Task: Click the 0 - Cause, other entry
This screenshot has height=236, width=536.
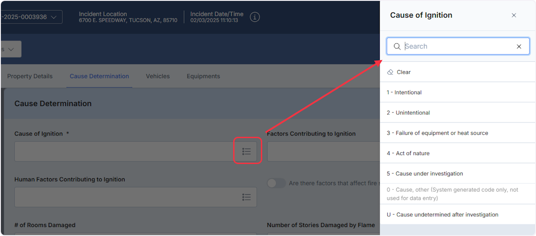Action: 458,194
